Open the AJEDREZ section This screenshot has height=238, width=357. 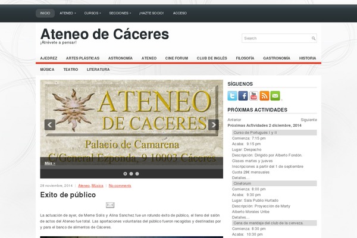coord(49,58)
